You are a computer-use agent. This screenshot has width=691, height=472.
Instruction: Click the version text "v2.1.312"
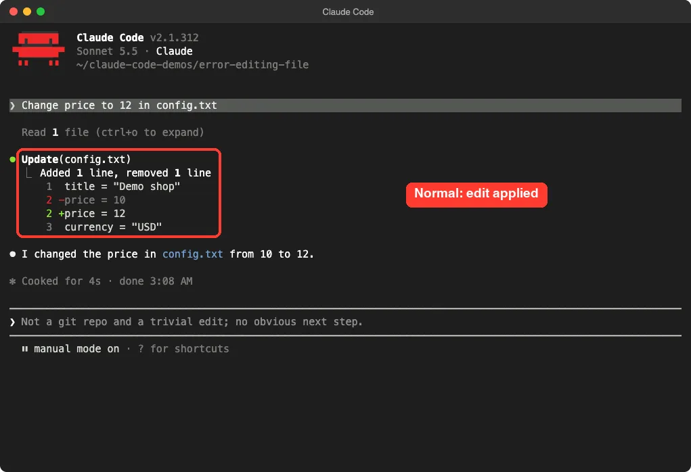pos(174,38)
